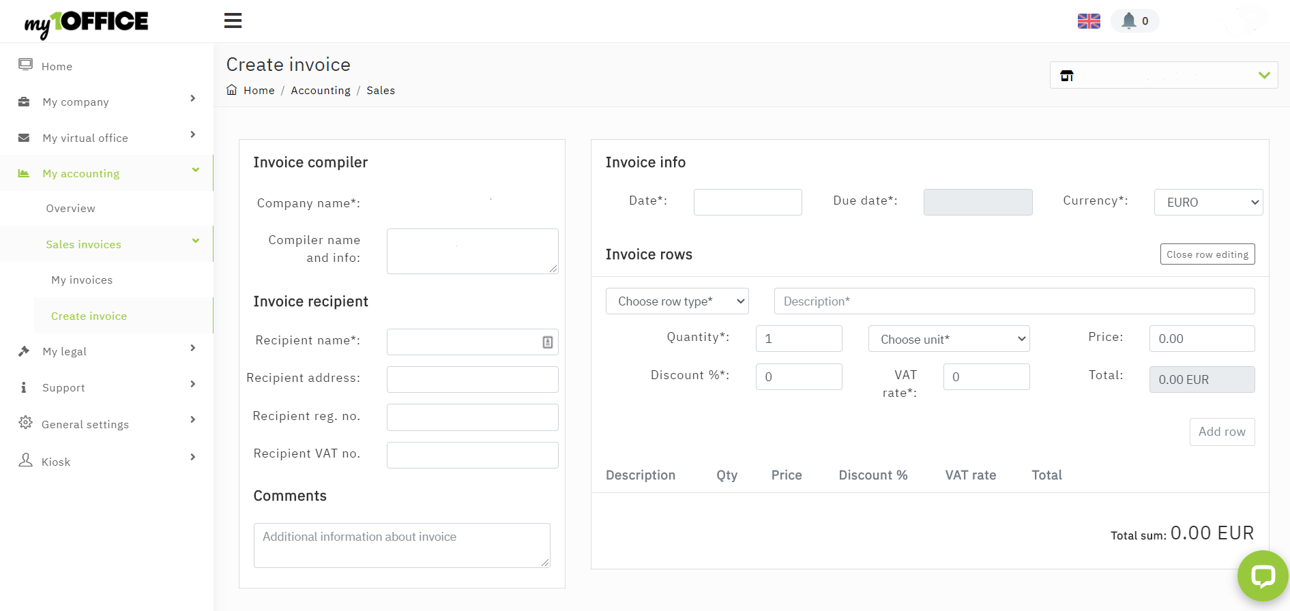
Task: Click the home icon in breadcrumb
Action: [232, 90]
